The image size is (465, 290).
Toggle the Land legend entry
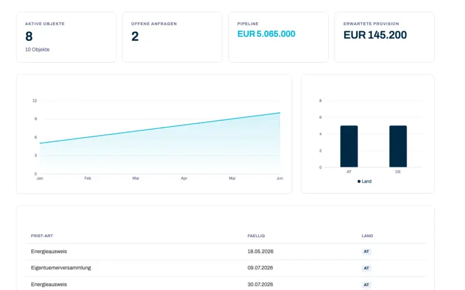(364, 181)
